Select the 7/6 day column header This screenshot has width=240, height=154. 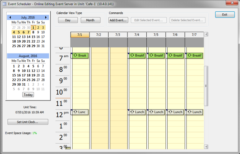(175, 35)
